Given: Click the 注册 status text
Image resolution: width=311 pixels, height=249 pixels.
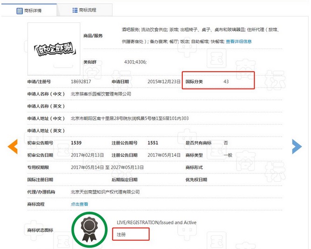Looking at the screenshot, I should pos(121,233).
